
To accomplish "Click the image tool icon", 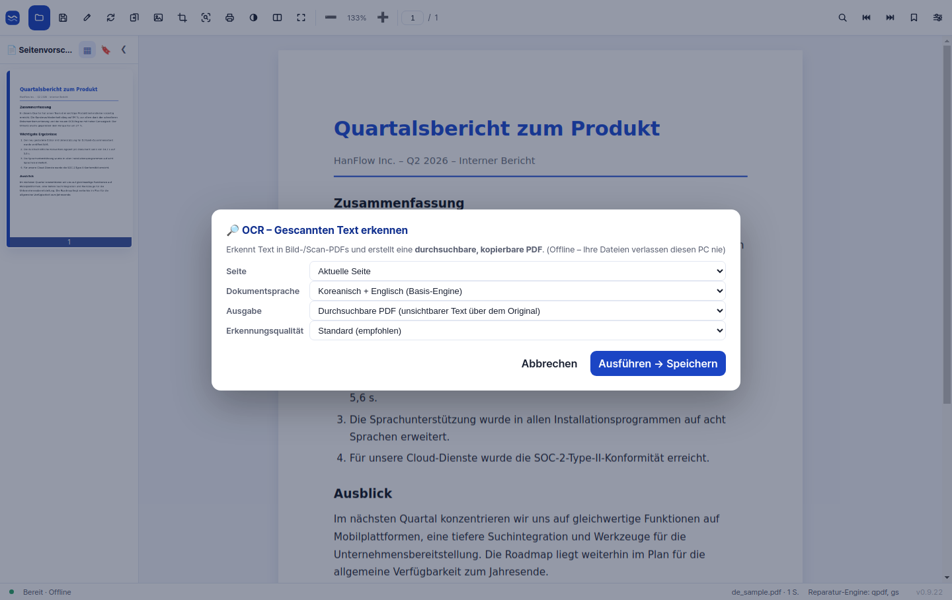I will (x=158, y=18).
